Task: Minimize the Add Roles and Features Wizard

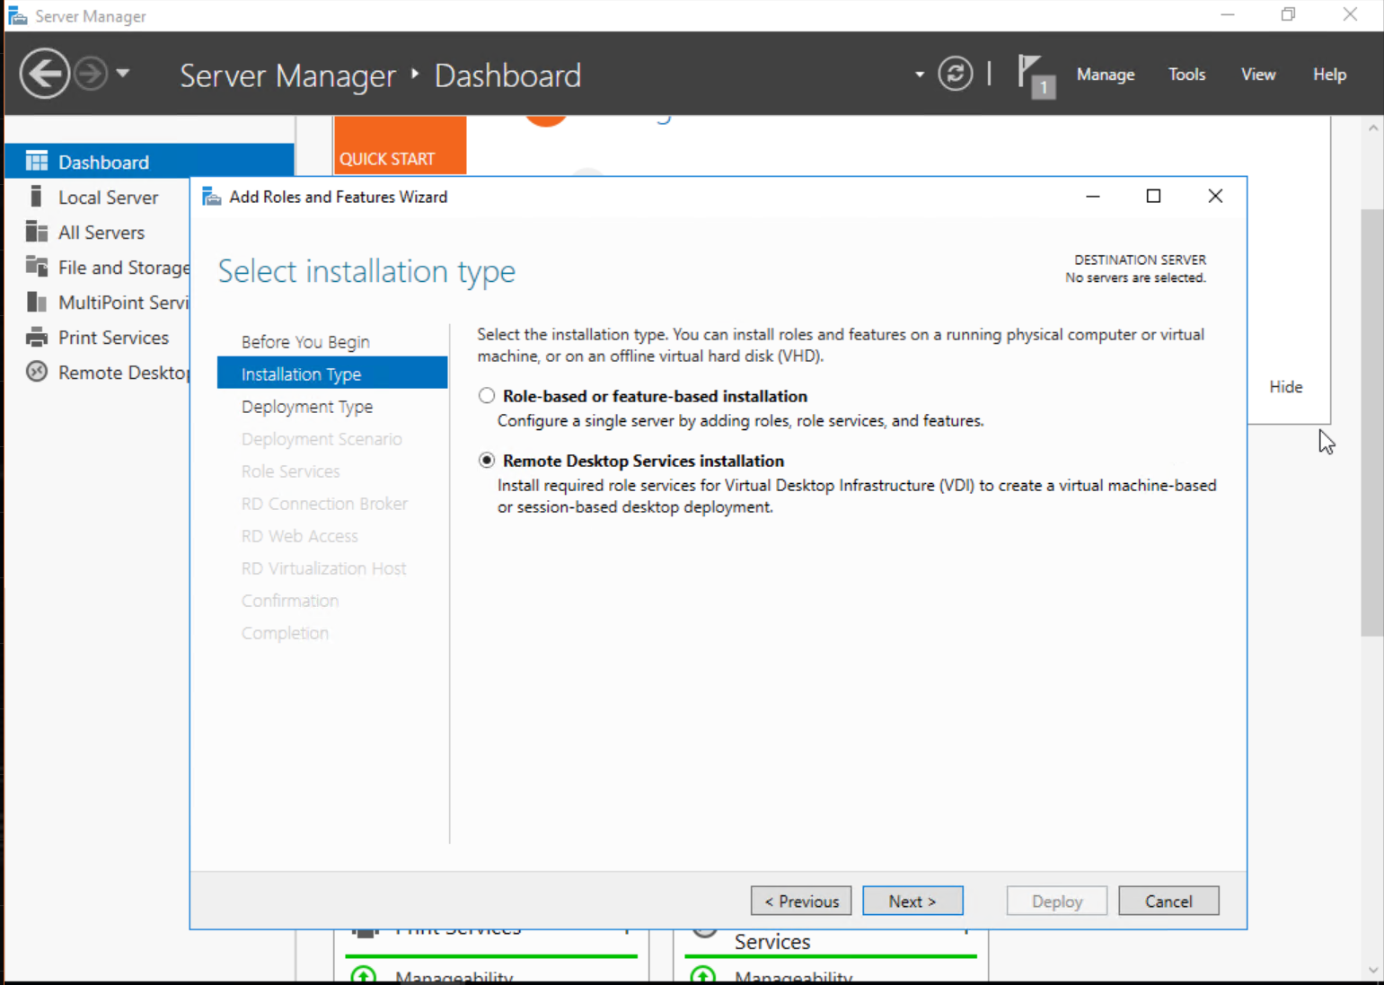Action: (x=1093, y=196)
